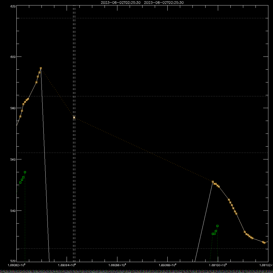Click the left 2023-08-02T02:25:30 title timestamp
The width and height of the screenshot is (273, 273).
(121, 3)
